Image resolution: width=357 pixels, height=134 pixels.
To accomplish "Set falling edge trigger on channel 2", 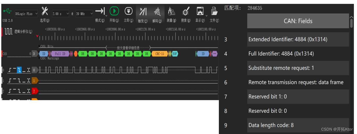I will (x=19, y=91).
